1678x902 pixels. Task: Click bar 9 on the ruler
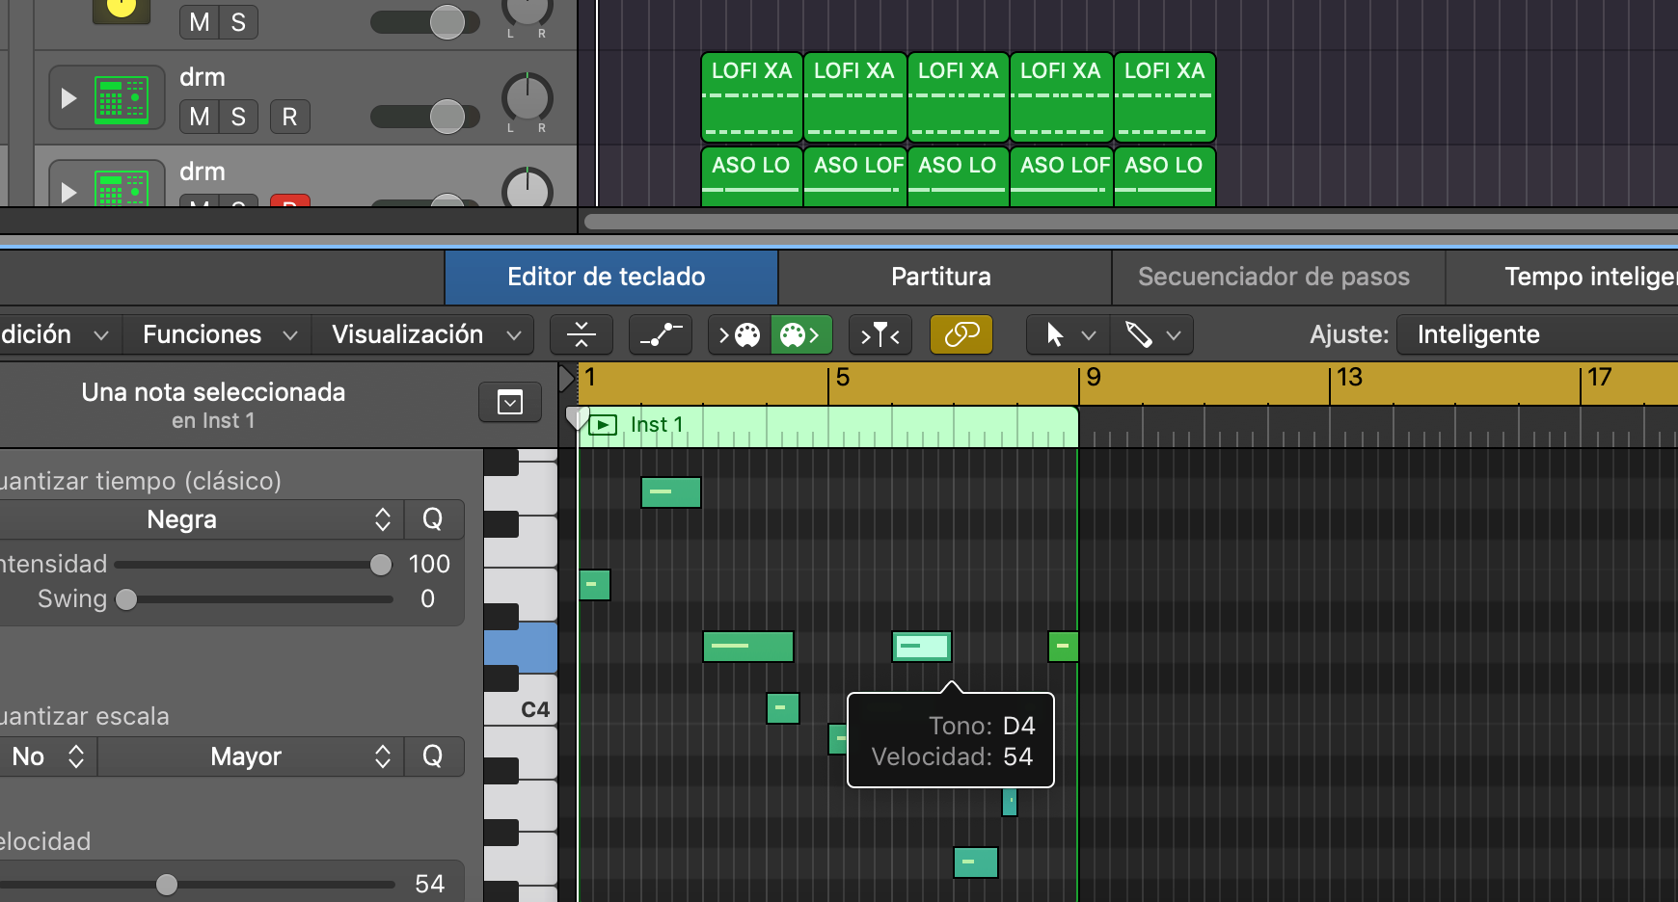[1093, 378]
